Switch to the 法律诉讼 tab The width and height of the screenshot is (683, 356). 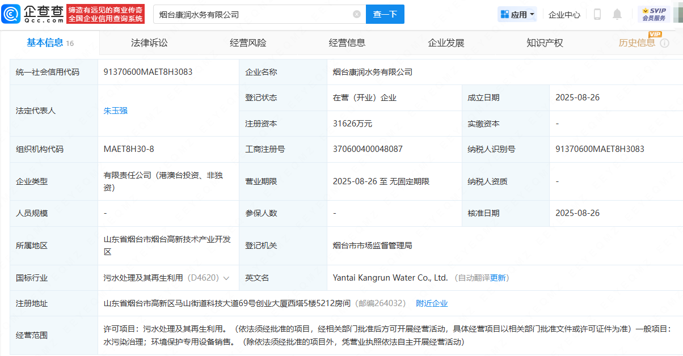coord(149,43)
